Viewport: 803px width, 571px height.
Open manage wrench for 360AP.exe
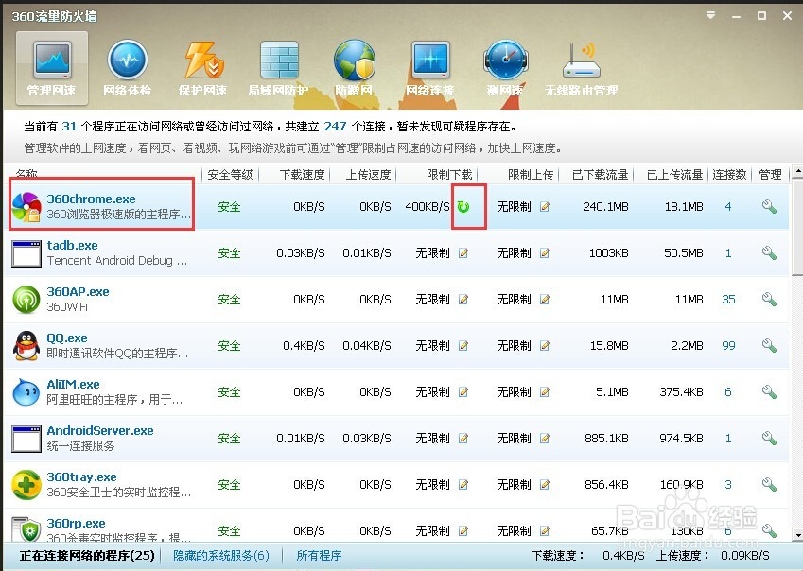pos(769,300)
